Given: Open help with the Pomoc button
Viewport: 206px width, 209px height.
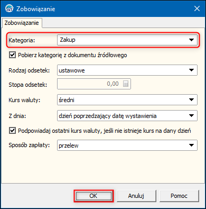Looking at the screenshot, I should pos(179,196).
